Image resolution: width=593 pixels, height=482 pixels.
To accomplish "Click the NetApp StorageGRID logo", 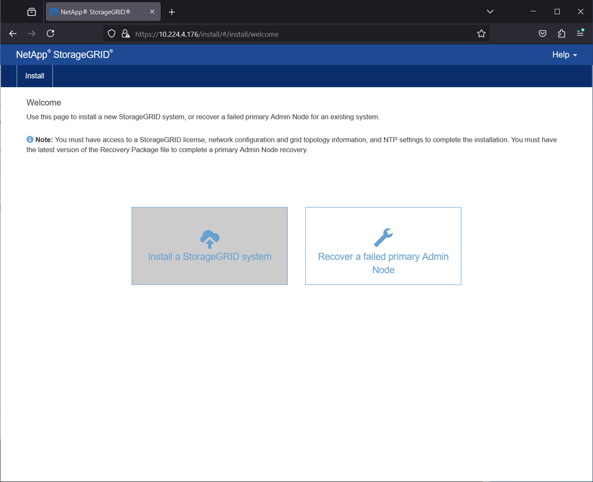I will (64, 55).
